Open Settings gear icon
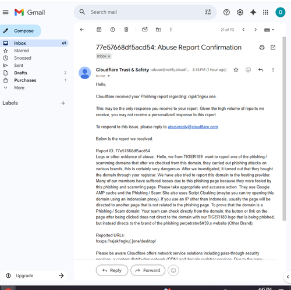This screenshot has height=290, width=291. 240,12
